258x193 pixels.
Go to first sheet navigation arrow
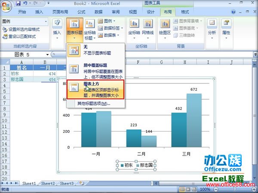point(2,183)
